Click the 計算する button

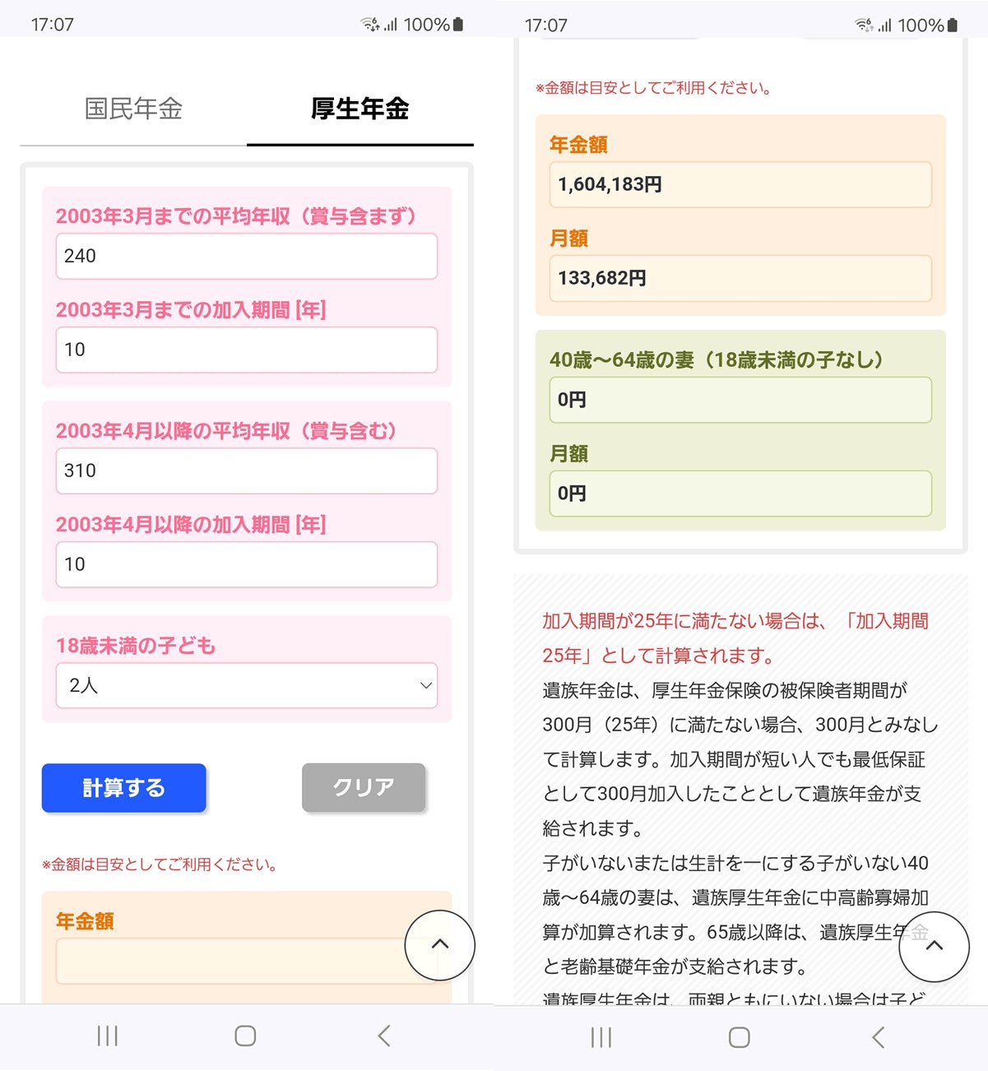tap(124, 788)
